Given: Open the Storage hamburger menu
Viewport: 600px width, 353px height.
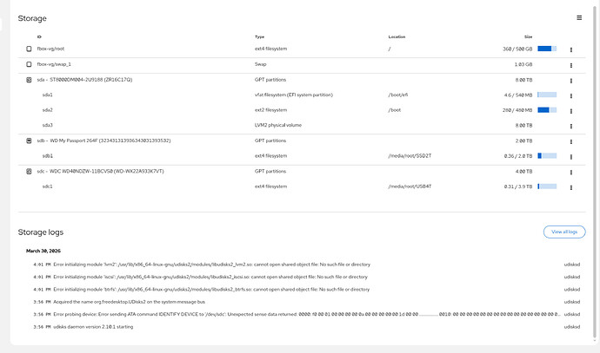Looking at the screenshot, I should pos(579,18).
